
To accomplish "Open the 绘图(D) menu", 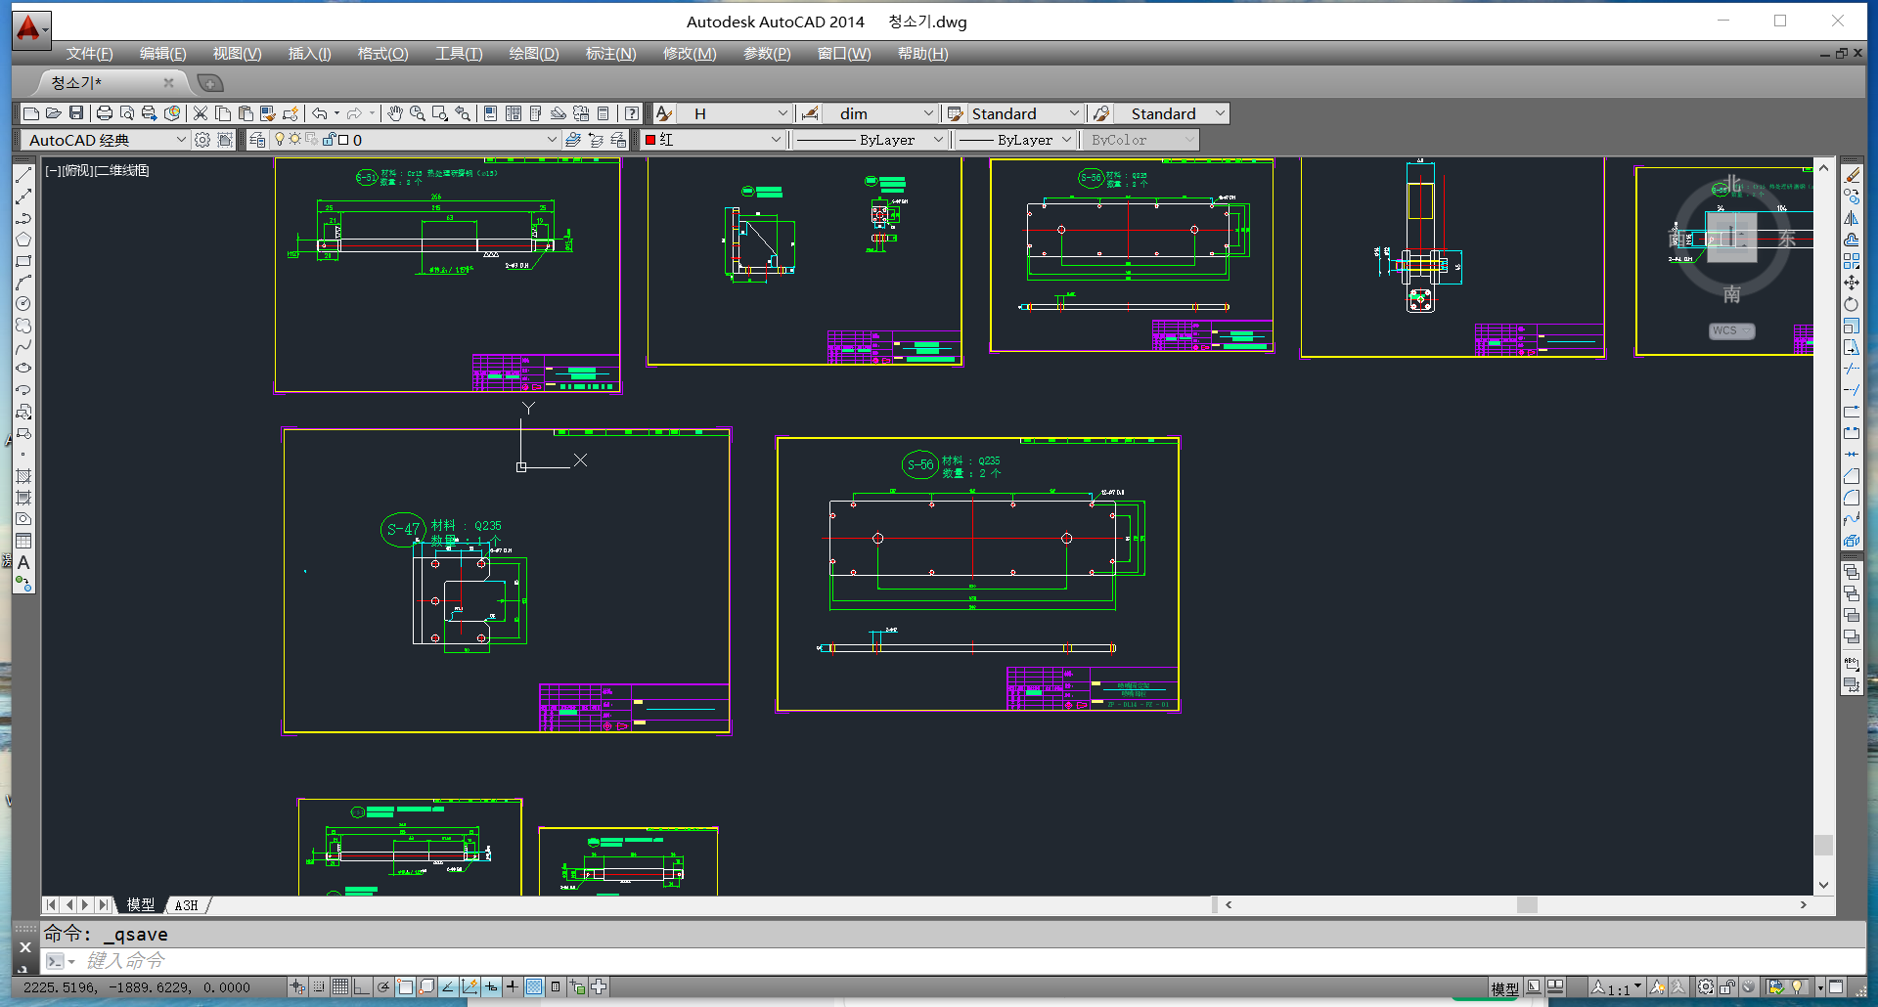I will (x=534, y=54).
